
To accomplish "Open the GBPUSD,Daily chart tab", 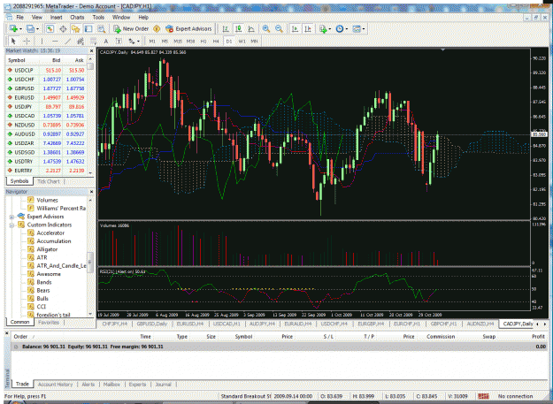I will pyautogui.click(x=151, y=324).
